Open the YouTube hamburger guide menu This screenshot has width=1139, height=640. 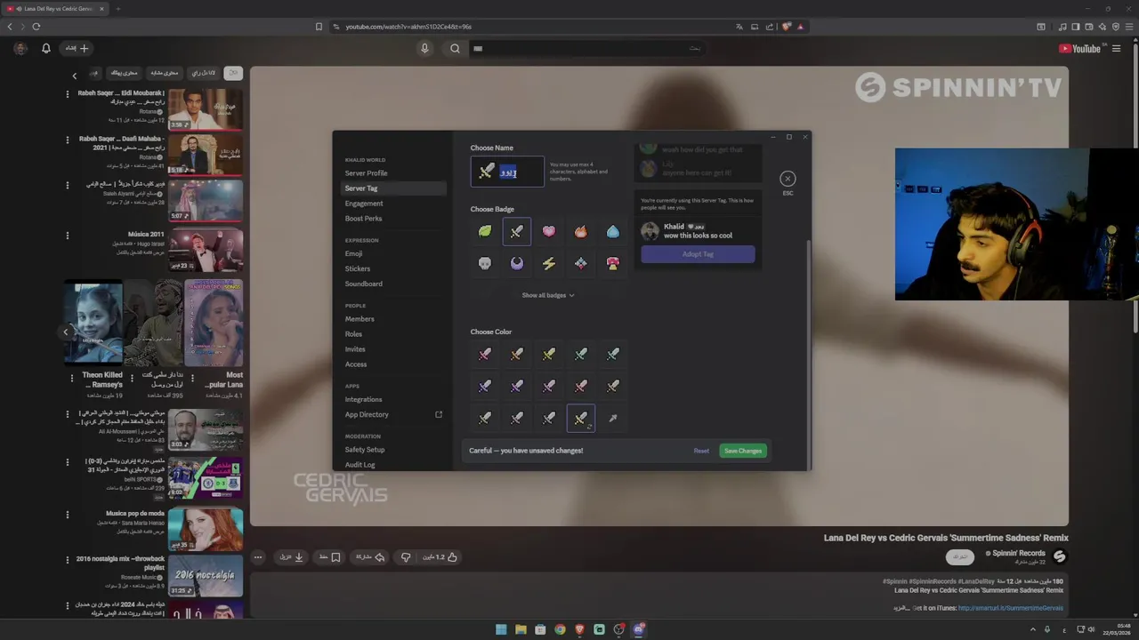click(1116, 48)
